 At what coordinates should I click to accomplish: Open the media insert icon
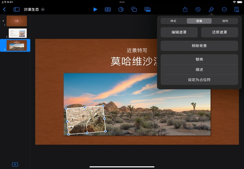click(147, 9)
